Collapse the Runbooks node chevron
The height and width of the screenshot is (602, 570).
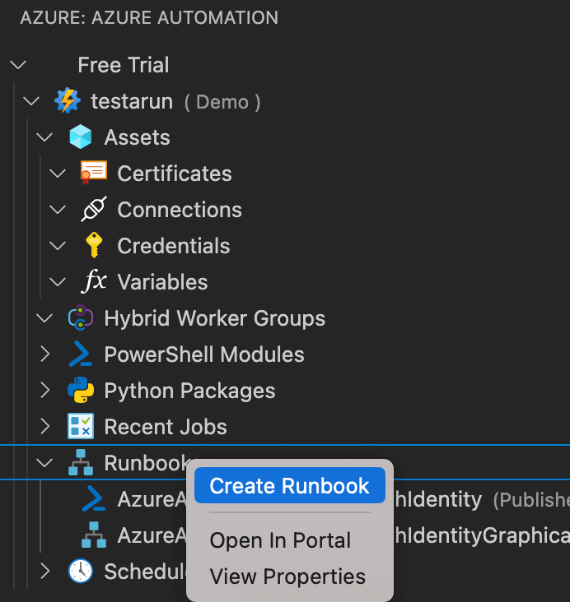44,463
